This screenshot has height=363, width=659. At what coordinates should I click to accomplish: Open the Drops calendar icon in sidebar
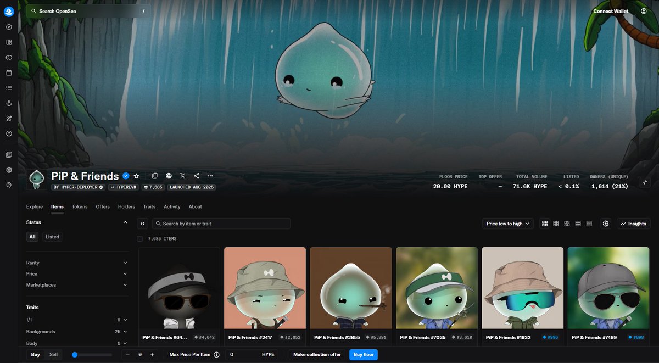9,72
